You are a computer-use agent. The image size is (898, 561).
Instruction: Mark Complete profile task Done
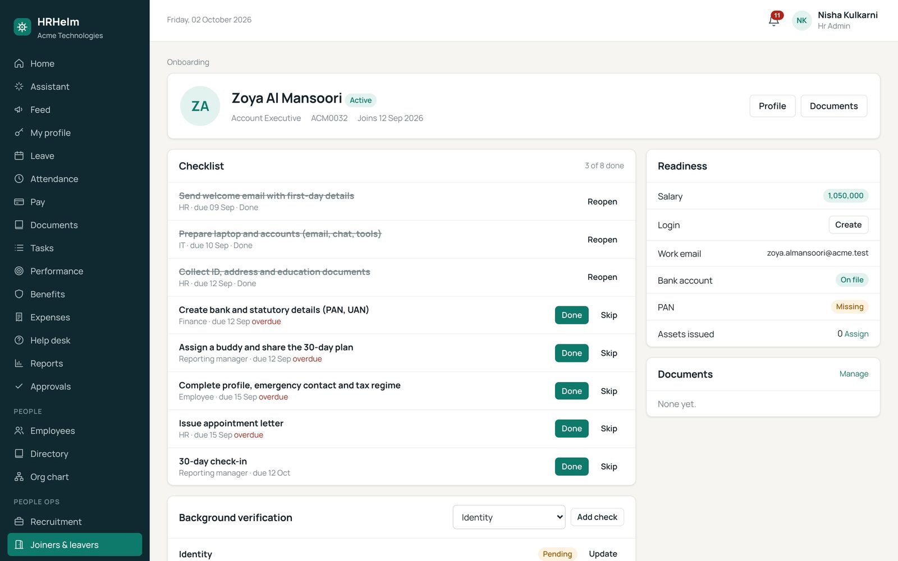pyautogui.click(x=571, y=391)
